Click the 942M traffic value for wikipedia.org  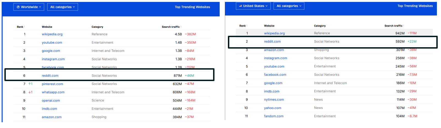pyautogui.click(x=400, y=33)
